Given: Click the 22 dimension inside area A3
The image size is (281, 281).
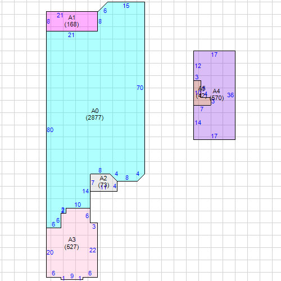Looking at the screenshot, I should [93, 250].
